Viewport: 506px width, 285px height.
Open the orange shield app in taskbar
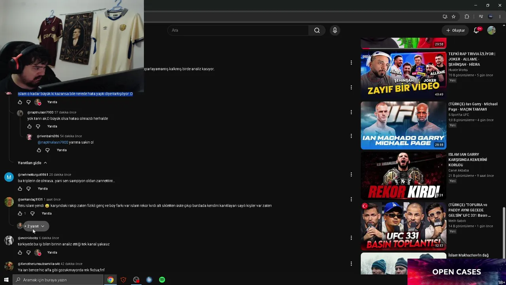click(x=123, y=280)
